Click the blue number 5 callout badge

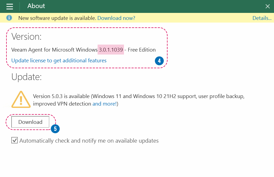(55, 129)
